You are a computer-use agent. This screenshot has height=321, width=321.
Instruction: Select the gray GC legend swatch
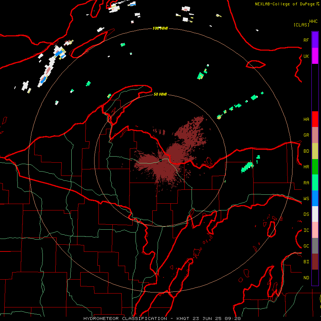(x=315, y=246)
